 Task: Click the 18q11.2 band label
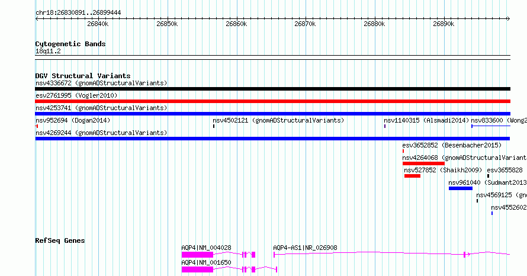click(x=48, y=51)
